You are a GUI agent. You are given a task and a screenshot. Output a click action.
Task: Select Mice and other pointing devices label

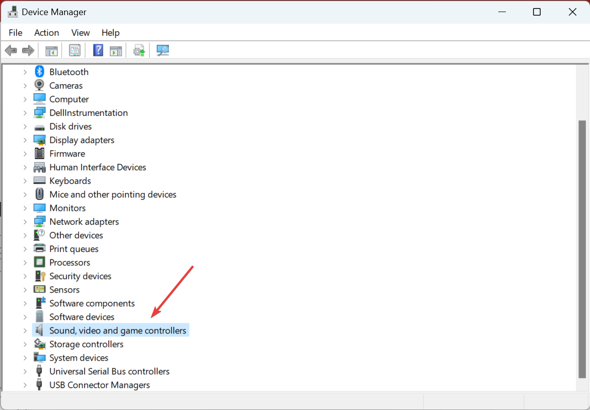[x=113, y=194]
